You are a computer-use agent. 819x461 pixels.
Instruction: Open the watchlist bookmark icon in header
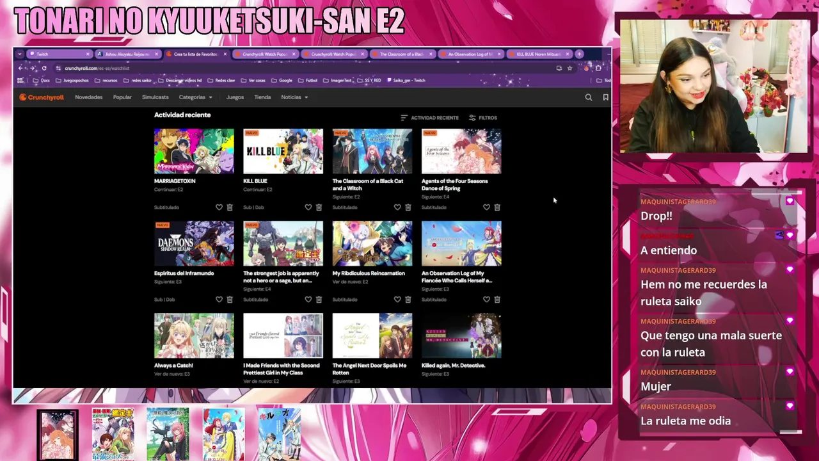pos(605,97)
